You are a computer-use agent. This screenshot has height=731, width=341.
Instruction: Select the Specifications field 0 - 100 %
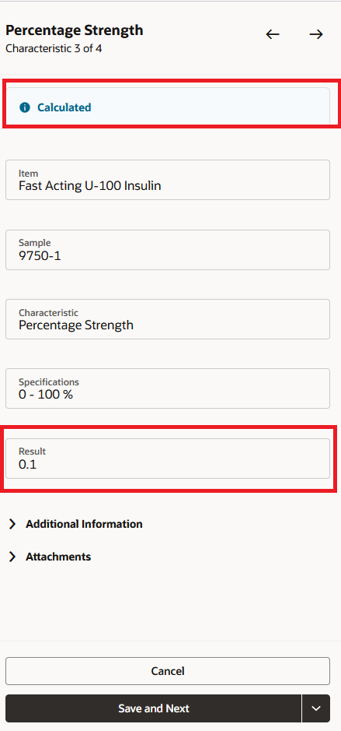168,388
